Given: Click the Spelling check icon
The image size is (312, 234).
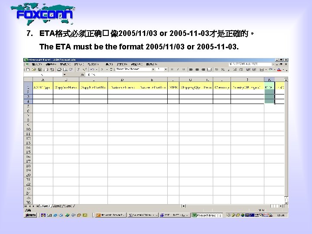Looking at the screenshot, I should [71, 69].
